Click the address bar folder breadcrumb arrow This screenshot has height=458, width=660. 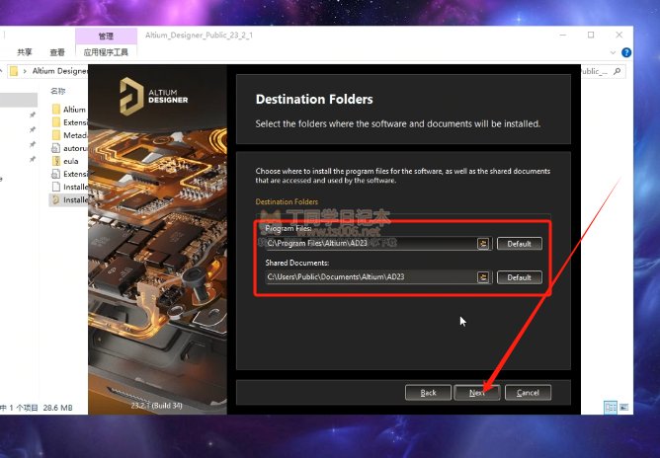[x=25, y=71]
